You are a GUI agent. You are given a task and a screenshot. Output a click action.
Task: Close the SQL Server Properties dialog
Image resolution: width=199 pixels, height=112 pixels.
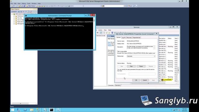click(156, 34)
